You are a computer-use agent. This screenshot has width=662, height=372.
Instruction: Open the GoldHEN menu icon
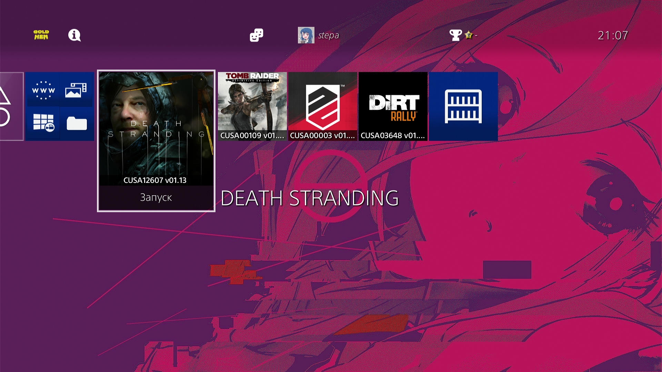[41, 35]
